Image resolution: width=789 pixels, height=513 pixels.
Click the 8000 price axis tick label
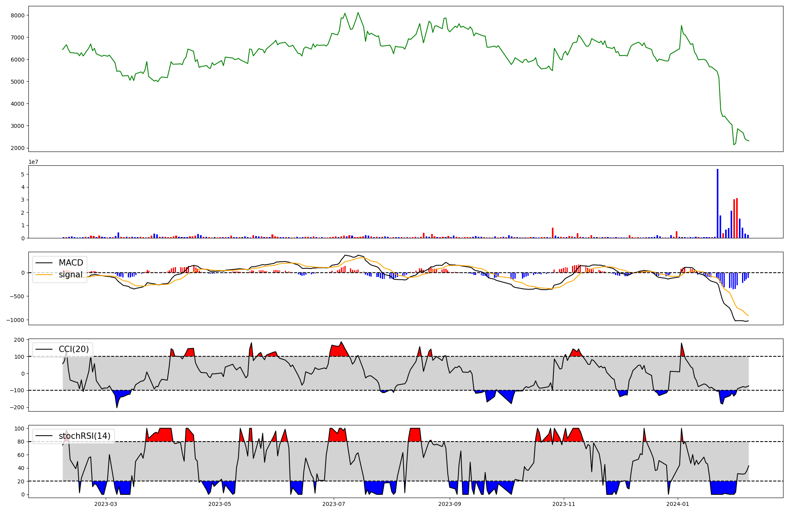click(18, 15)
